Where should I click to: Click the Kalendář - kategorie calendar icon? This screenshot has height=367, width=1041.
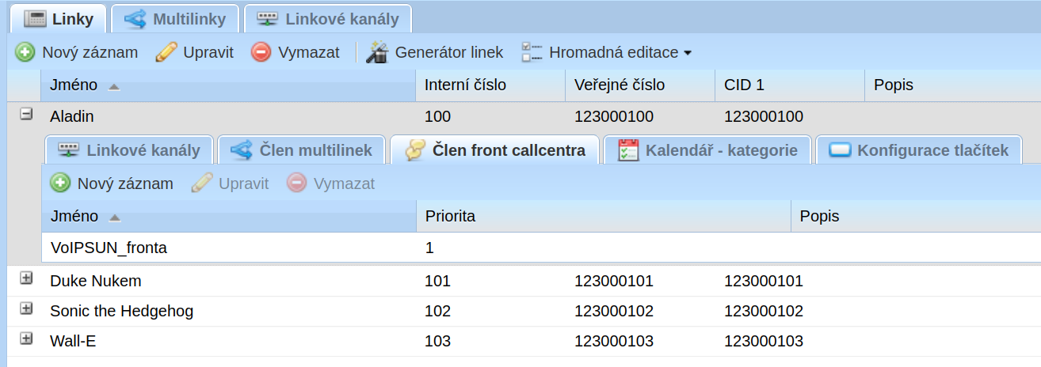point(628,150)
